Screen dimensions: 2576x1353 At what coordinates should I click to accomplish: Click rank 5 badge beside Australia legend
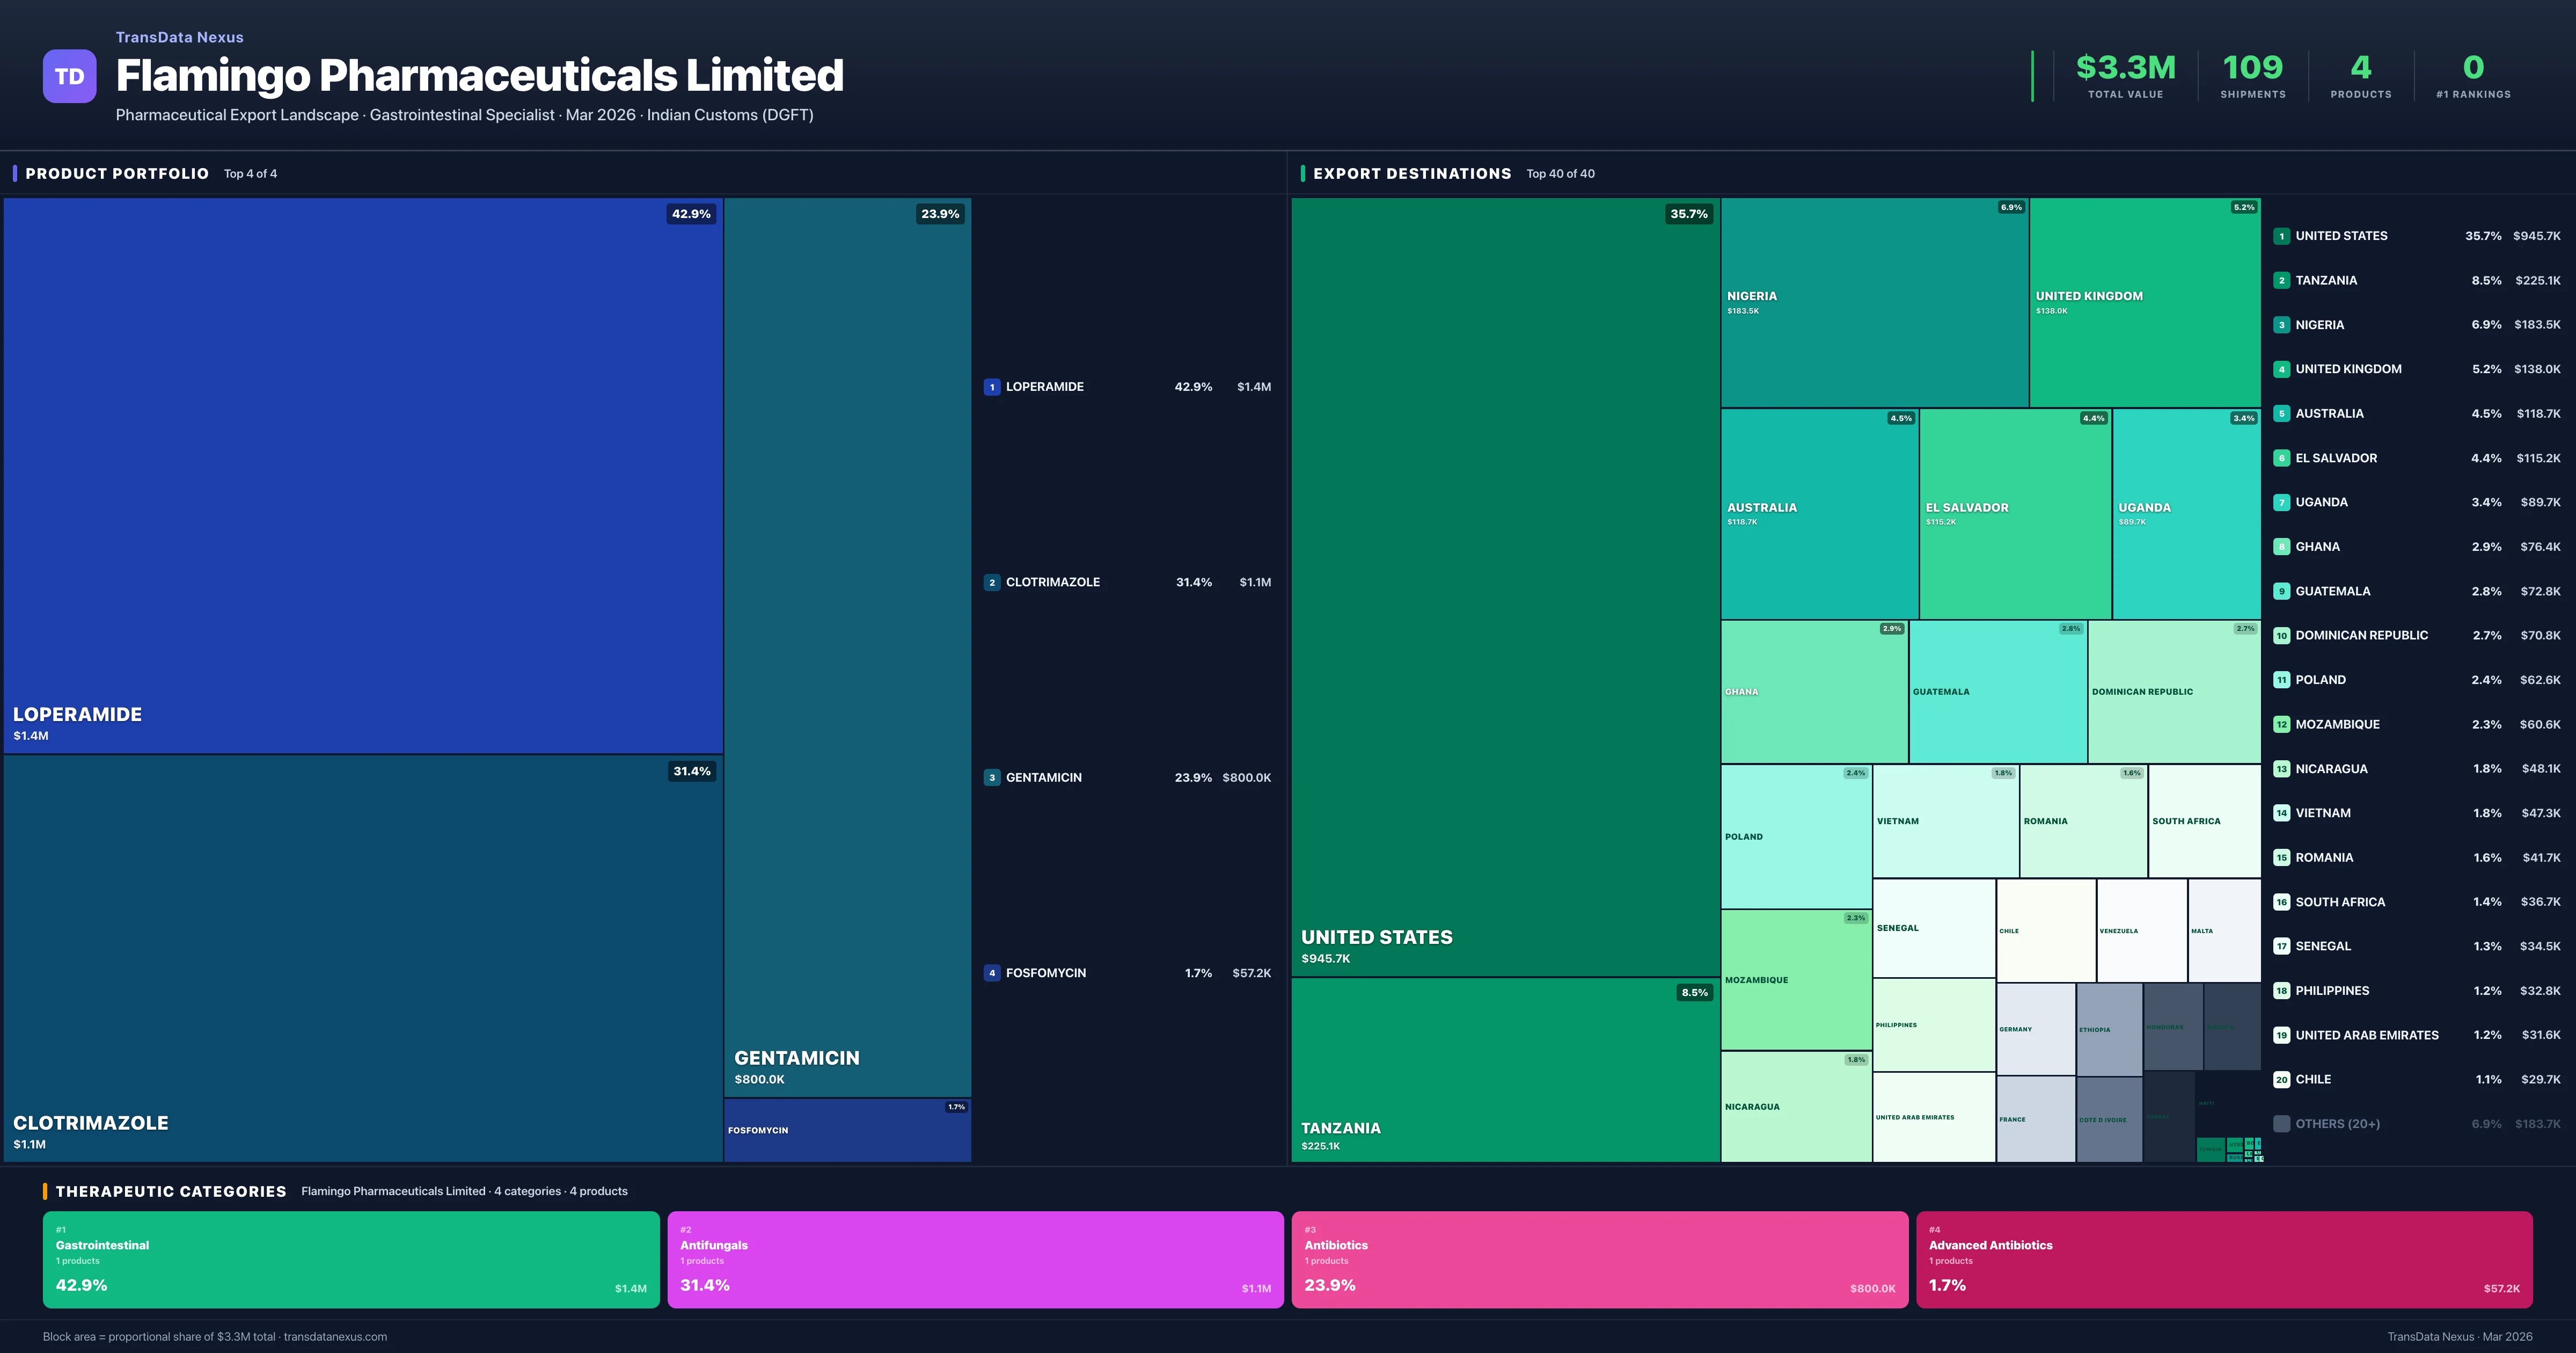click(2281, 413)
